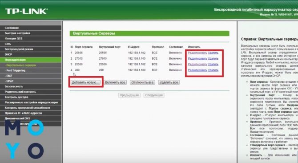Viewport: 298px width, 163px height.
Task: Click the Виртуальные Серверы page title bar
Action: pos(149,33)
